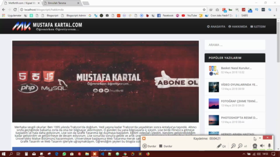Open the Cron Jobs Nedir bookmark
Viewport: 280px width, 157px height.
coord(219,16)
